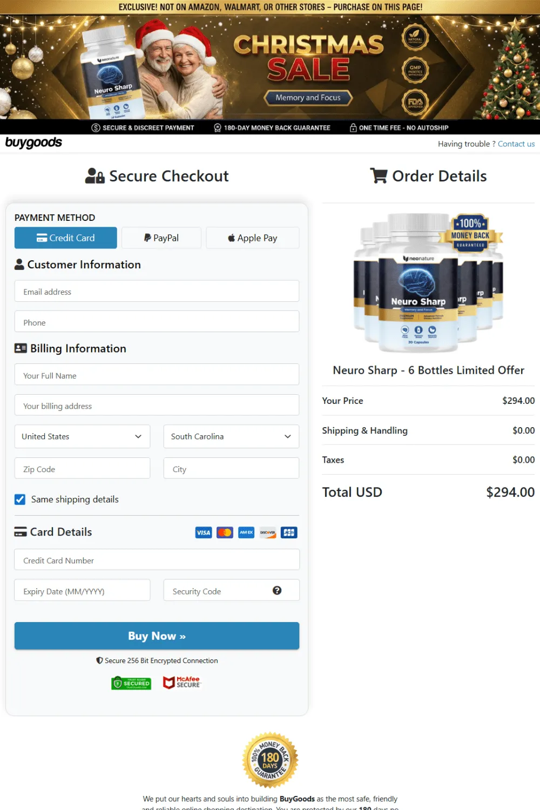
Task: Open the Contact us link
Action: (516, 144)
